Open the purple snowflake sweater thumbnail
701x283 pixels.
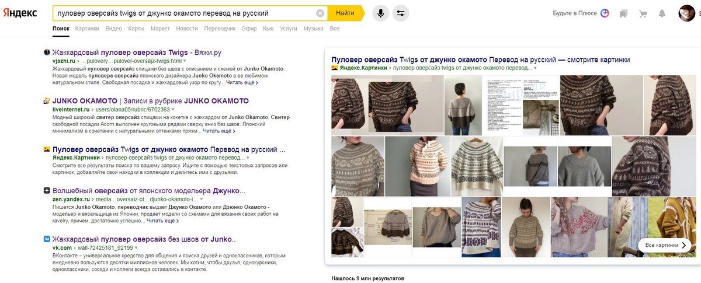coord(481,227)
